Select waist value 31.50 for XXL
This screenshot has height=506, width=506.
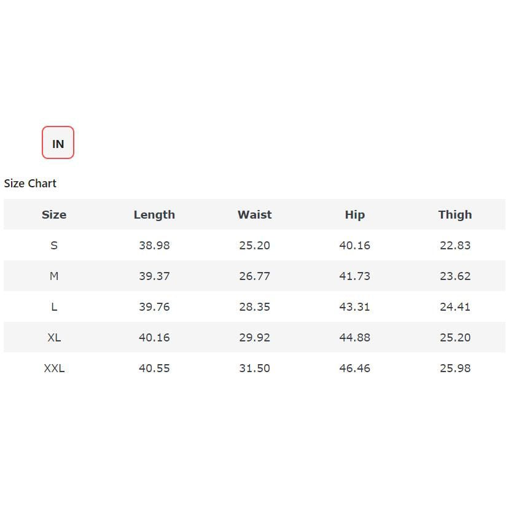click(x=254, y=368)
